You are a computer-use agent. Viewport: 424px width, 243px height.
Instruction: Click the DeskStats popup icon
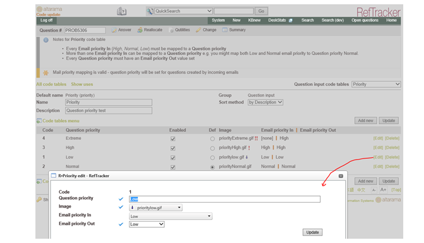coord(291,21)
